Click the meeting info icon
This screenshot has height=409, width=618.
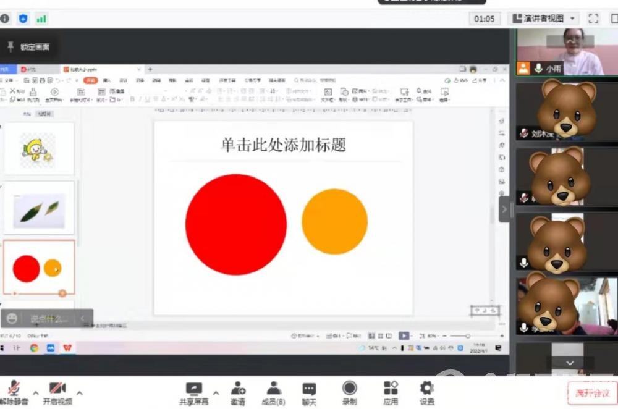(4, 19)
